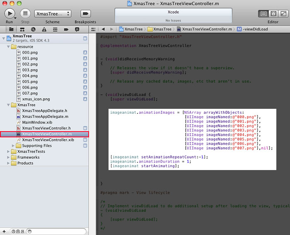Click the M status badge beside XmasTreeViewController.h
290x235 pixels.
pyautogui.click(x=85, y=128)
